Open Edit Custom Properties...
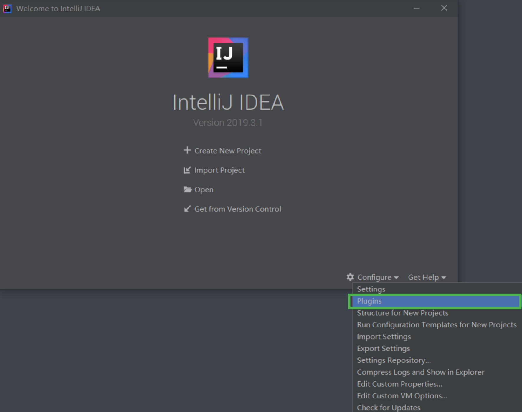 click(437, 384)
